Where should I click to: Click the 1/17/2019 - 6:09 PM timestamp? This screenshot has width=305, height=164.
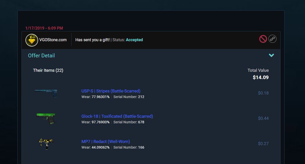pos(44,28)
